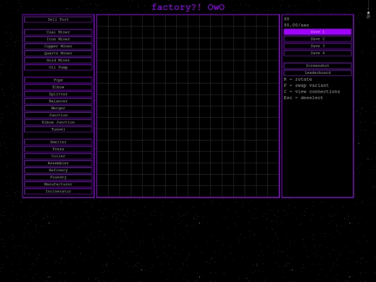Pick the Assembler machine
376x282 pixels.
click(58, 163)
